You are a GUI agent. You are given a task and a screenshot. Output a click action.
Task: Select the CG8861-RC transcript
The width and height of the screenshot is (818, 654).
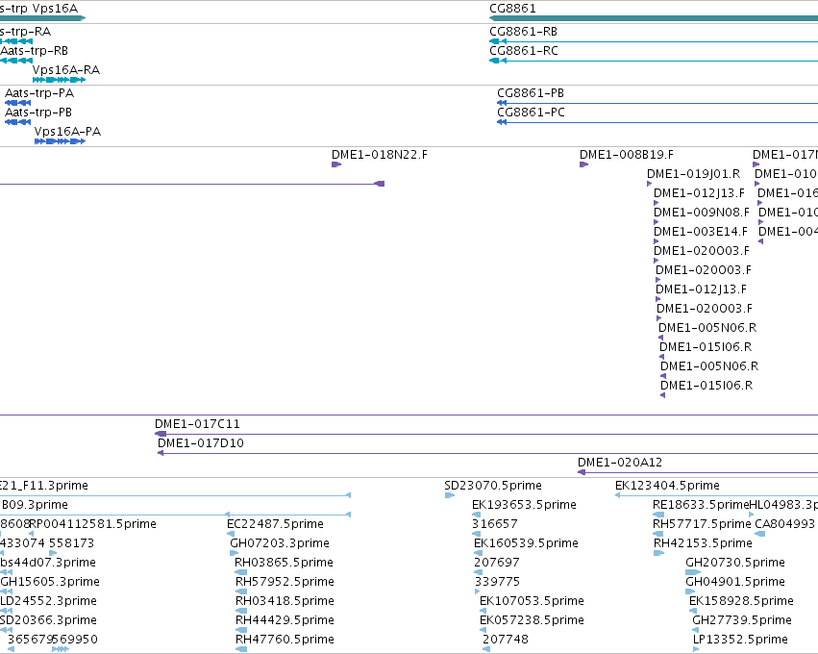654,61
